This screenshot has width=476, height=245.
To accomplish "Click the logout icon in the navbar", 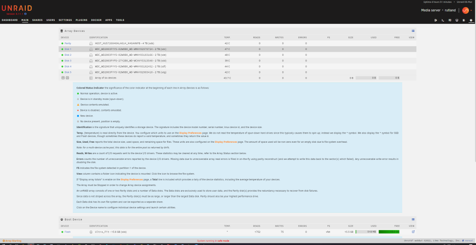I will [x=436, y=20].
